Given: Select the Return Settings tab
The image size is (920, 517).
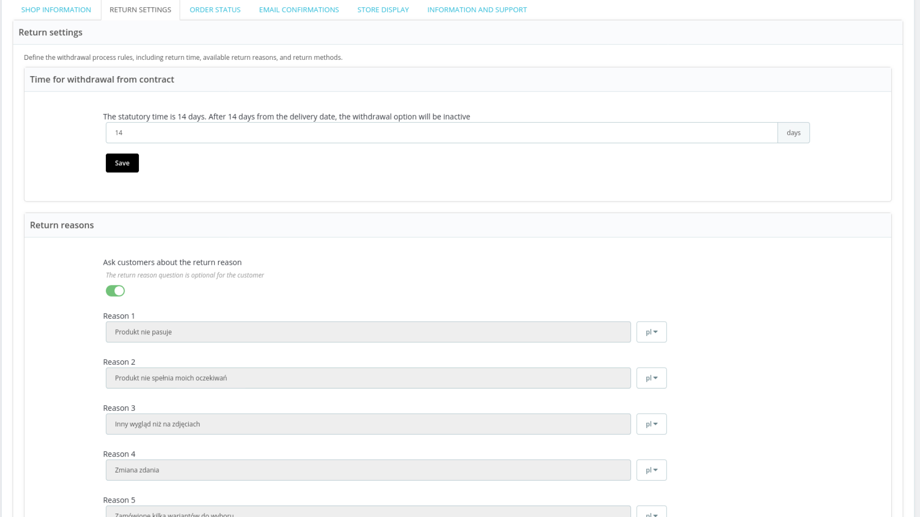Looking at the screenshot, I should [x=140, y=10].
